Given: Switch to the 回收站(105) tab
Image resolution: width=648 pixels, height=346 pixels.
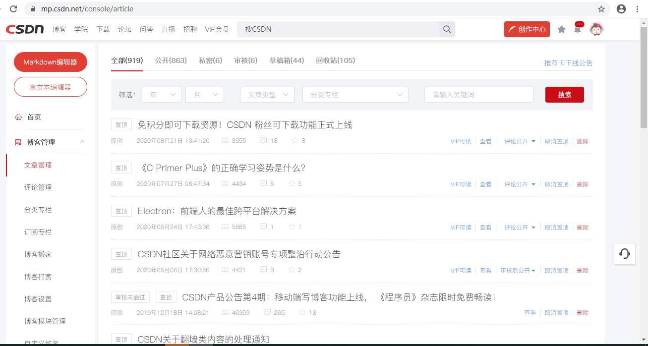Looking at the screenshot, I should (335, 60).
